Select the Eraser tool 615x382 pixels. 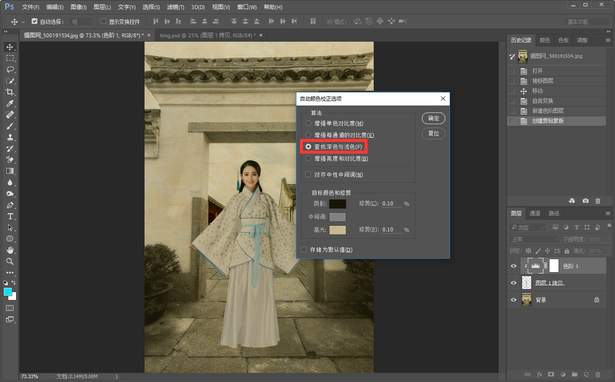click(x=10, y=160)
